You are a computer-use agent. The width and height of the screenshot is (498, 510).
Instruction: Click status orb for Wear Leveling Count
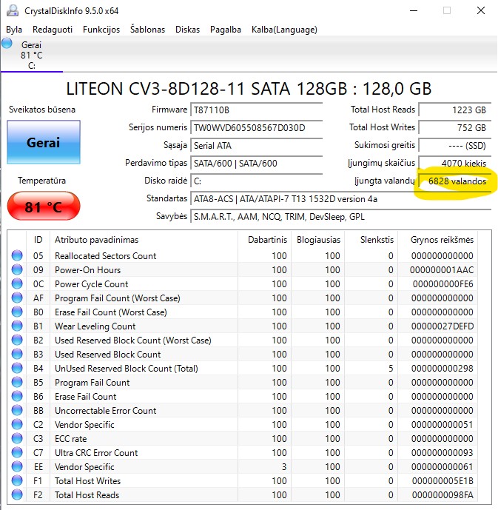(x=17, y=326)
